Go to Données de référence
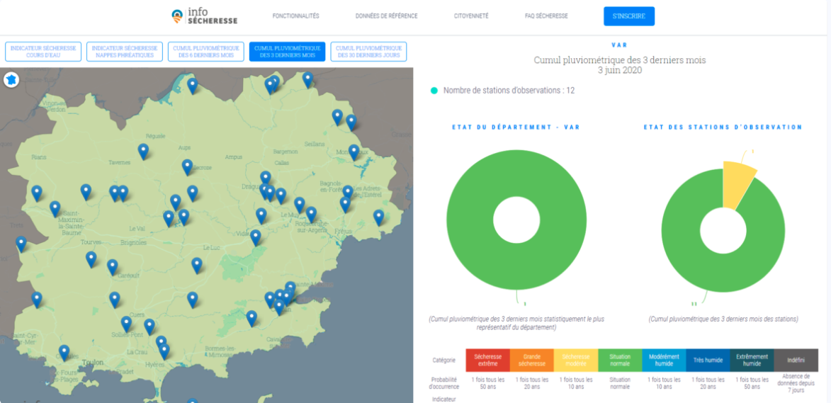The width and height of the screenshot is (831, 403). tap(386, 16)
